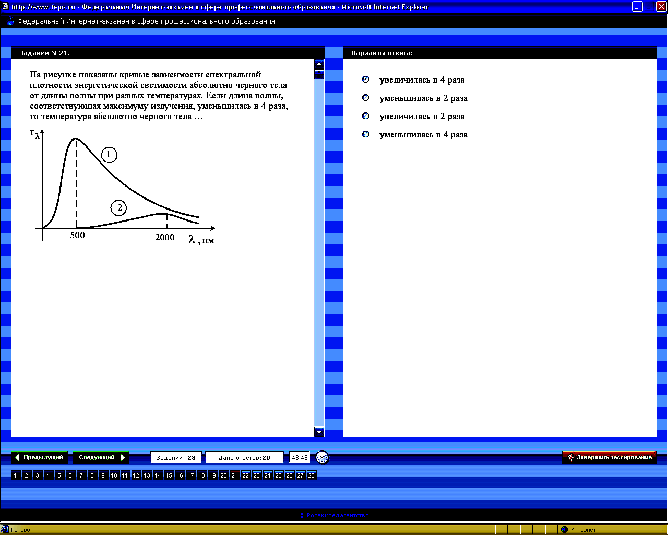
Task: Jump to question 15
Action: tap(169, 475)
